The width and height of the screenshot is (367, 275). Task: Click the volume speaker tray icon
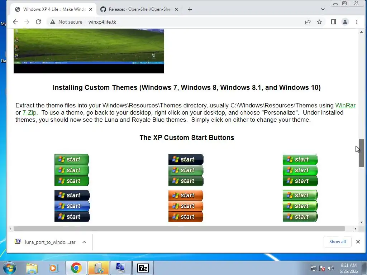[330, 268]
